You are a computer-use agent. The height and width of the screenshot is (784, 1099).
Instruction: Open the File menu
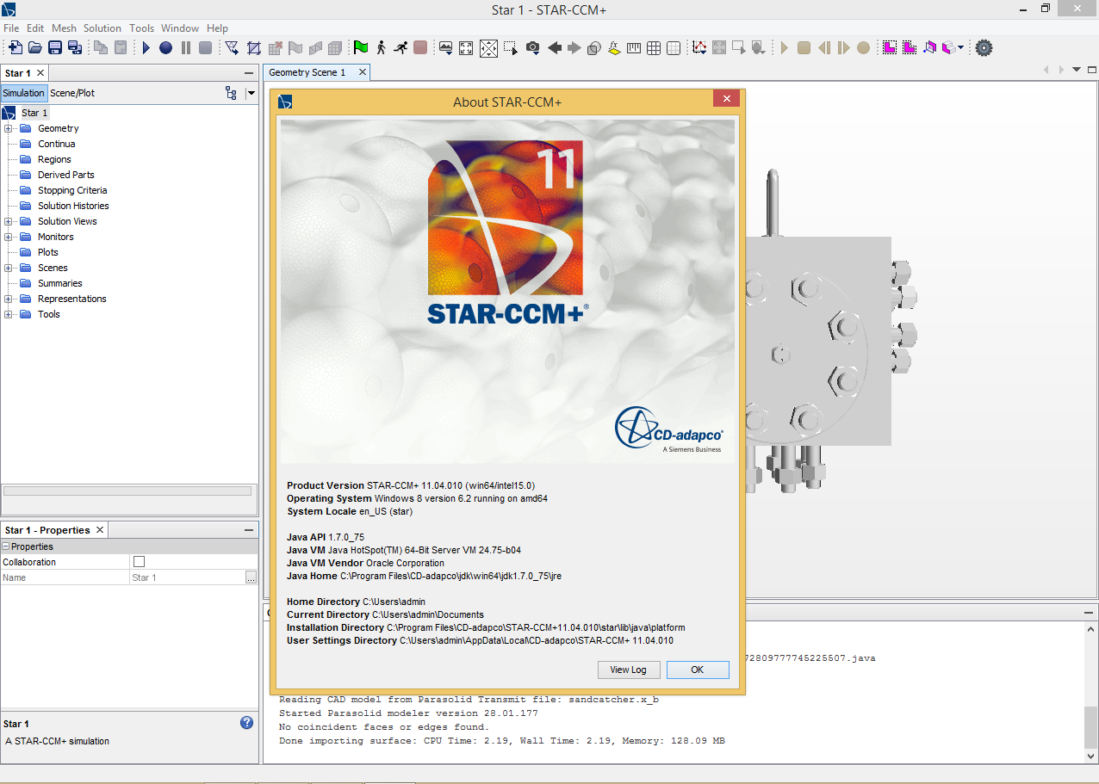(11, 28)
